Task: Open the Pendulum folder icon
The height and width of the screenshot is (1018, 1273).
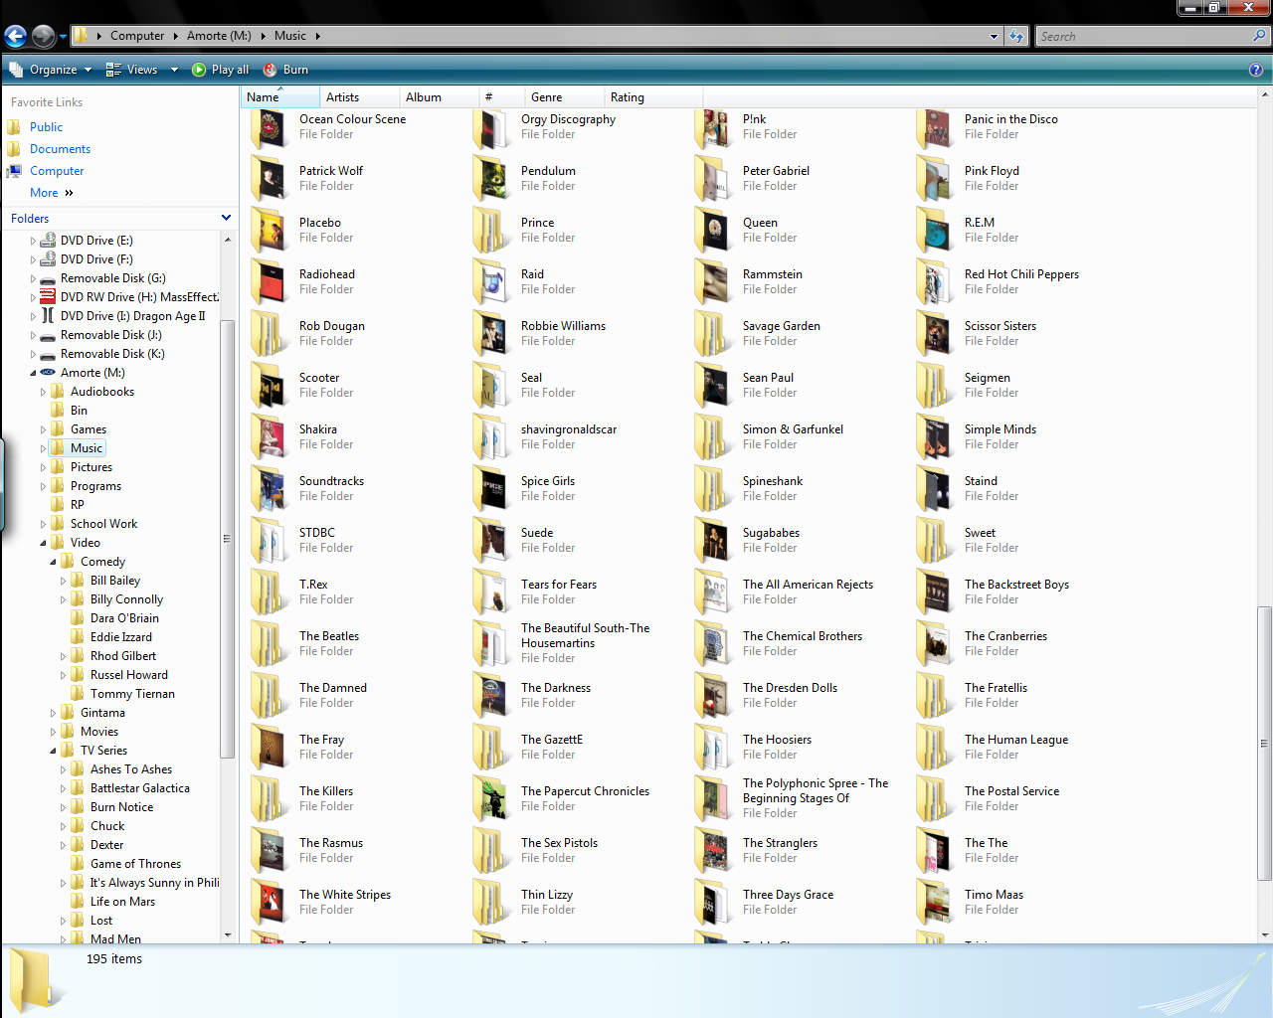Action: pos(491,179)
